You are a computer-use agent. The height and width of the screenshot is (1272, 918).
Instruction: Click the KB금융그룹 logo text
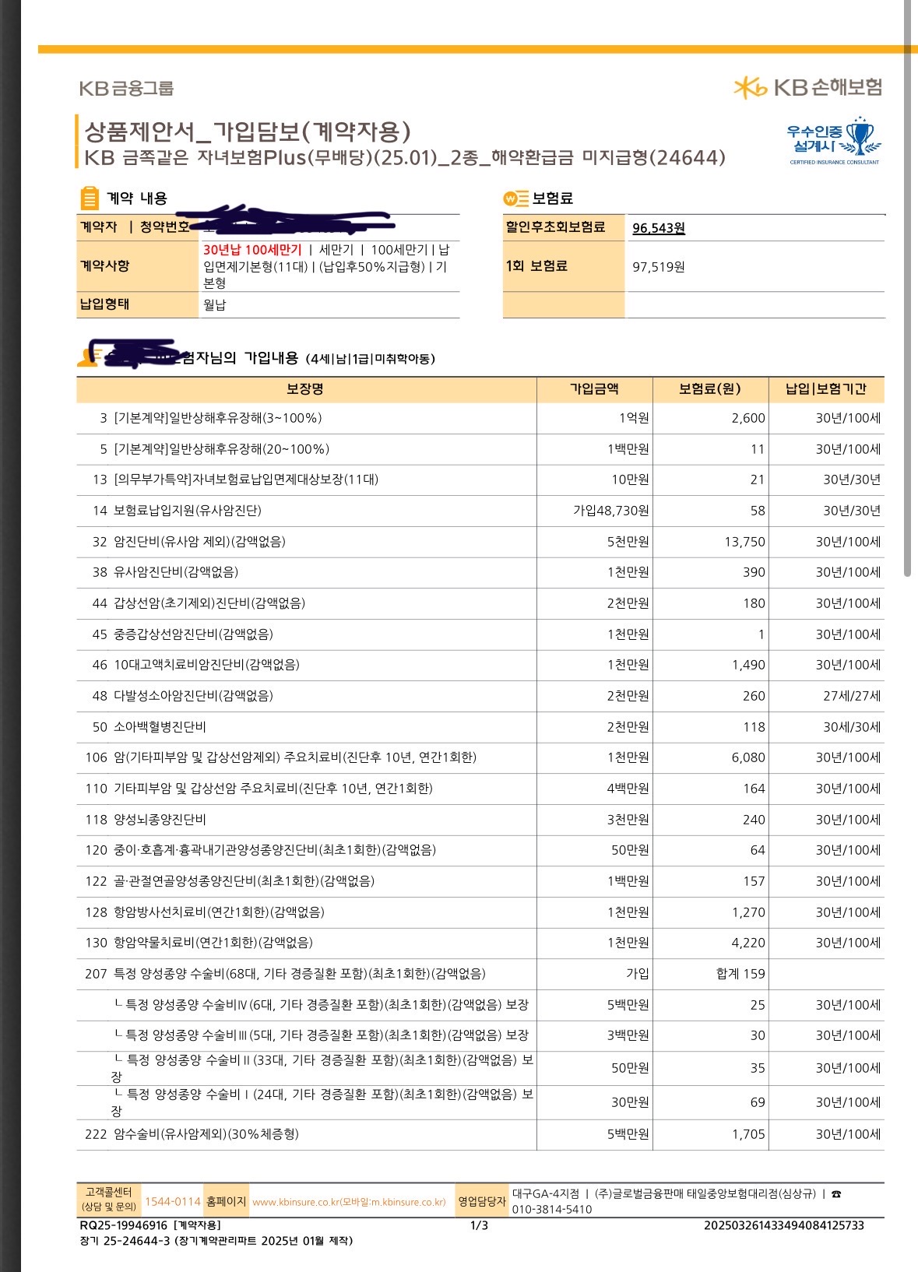[x=126, y=88]
